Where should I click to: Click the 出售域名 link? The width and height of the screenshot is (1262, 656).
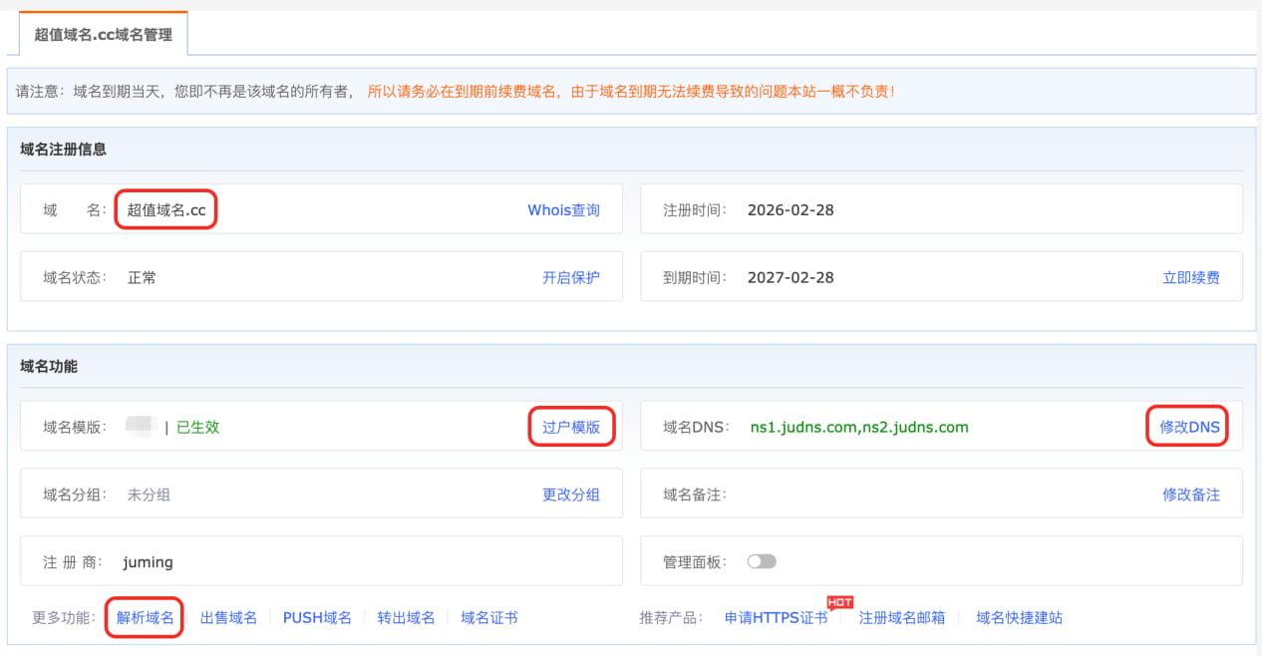click(x=228, y=618)
